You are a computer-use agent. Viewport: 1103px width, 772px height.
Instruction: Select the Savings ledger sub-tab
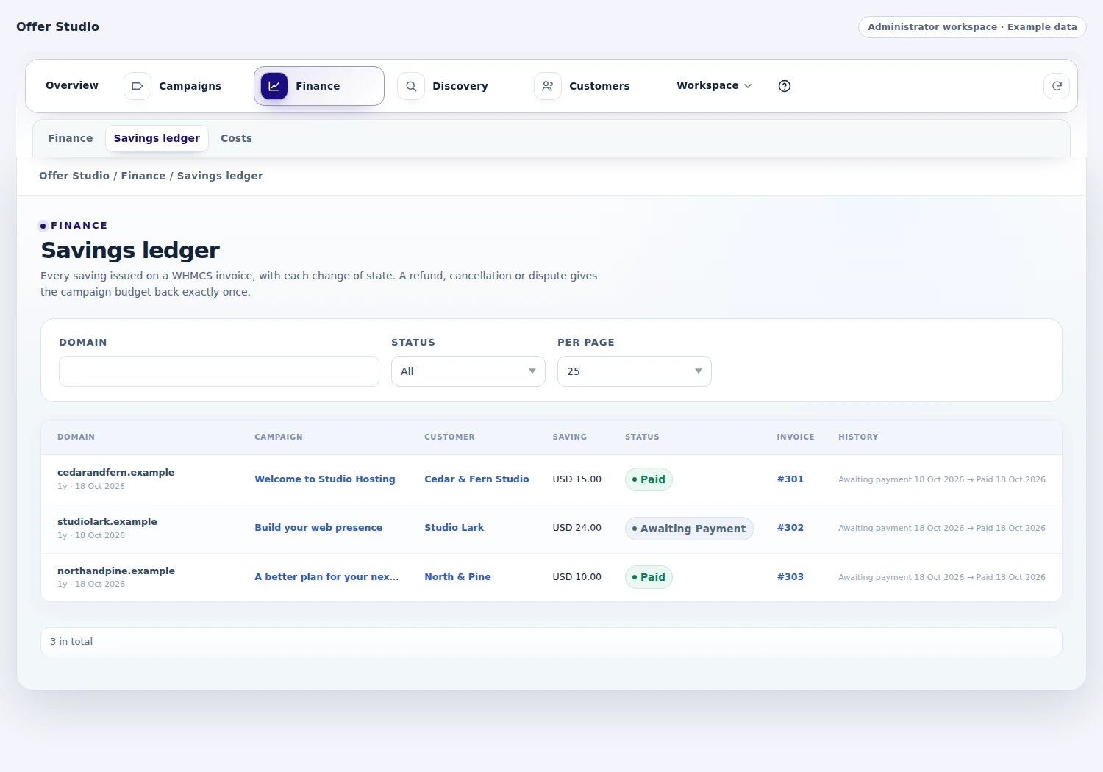[x=157, y=138]
